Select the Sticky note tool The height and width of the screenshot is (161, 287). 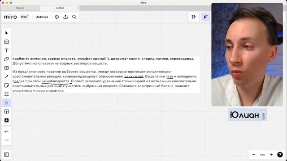click(x=6, y=85)
